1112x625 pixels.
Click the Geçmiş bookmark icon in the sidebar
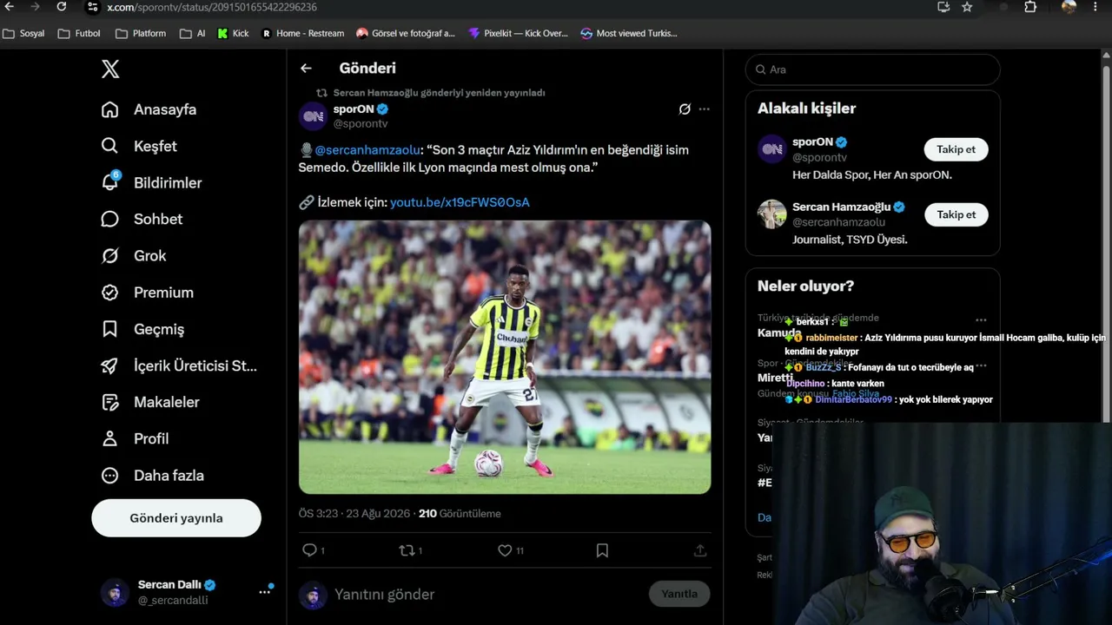click(x=110, y=329)
